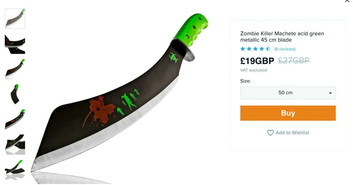
Task: Select the seventh thumbnail at bottom
Action: coord(15,170)
